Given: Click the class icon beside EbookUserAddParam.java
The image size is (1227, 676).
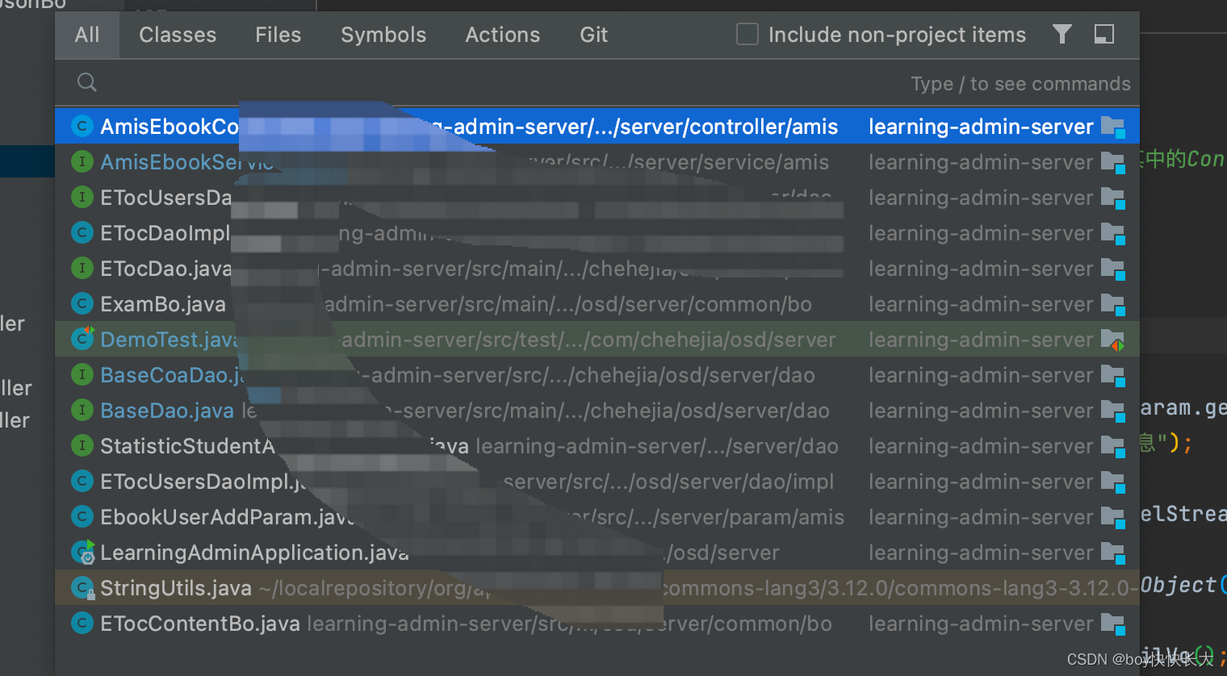Looking at the screenshot, I should pos(82,517).
